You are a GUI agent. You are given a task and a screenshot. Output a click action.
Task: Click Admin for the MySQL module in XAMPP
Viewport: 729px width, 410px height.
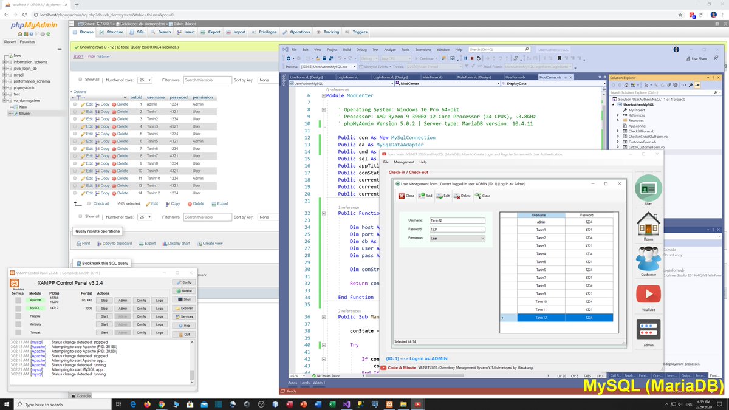(x=122, y=309)
